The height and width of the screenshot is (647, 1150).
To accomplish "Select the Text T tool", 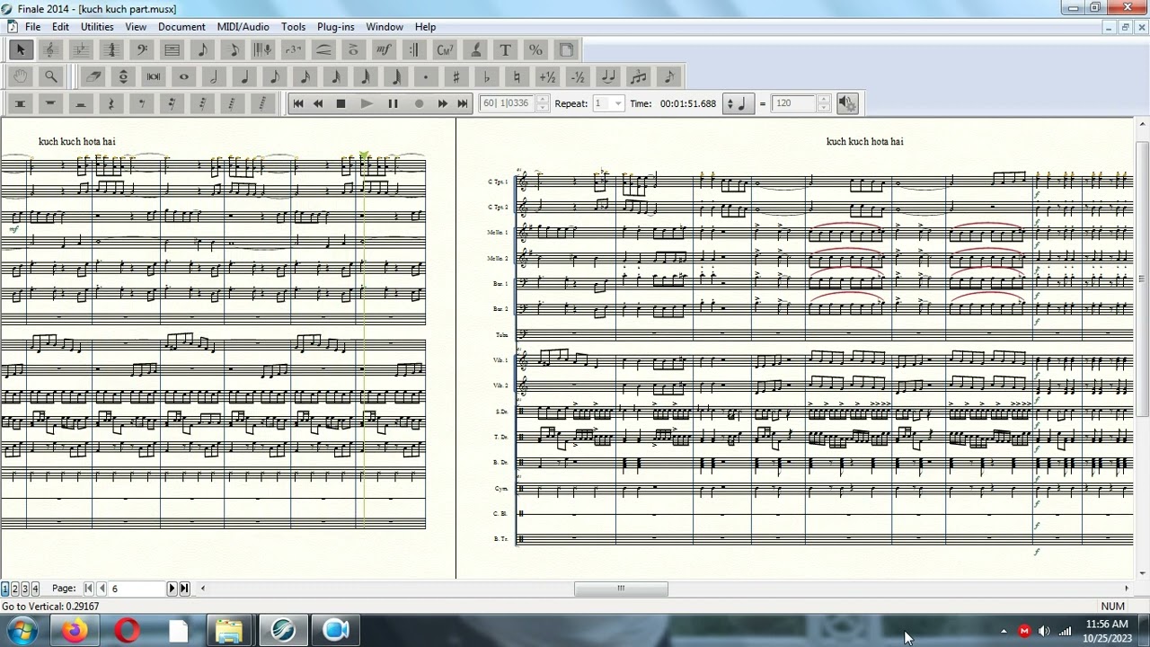I will pos(506,50).
